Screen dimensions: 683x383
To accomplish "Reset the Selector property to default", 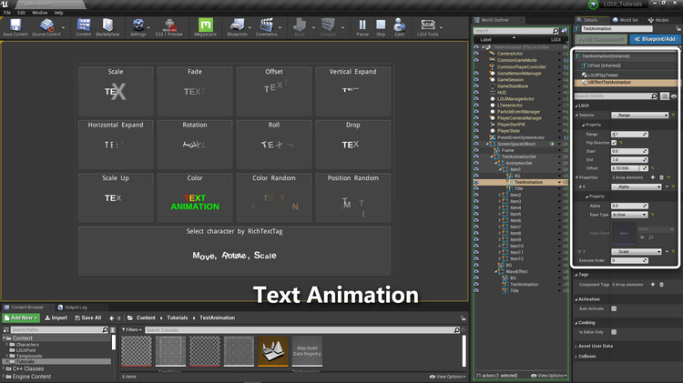I will pyautogui.click(x=673, y=116).
